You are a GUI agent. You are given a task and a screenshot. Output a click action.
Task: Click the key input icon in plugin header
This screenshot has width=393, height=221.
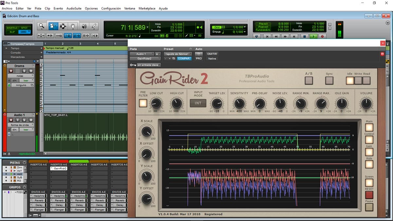coord(133,65)
